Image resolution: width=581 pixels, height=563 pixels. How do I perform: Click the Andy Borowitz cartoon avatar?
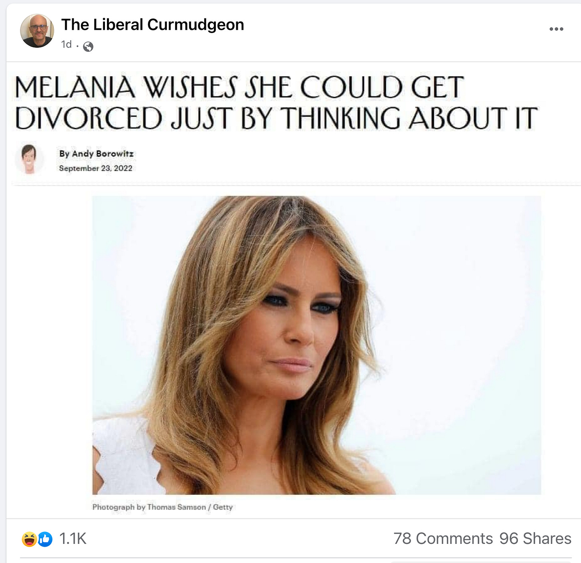[29, 159]
